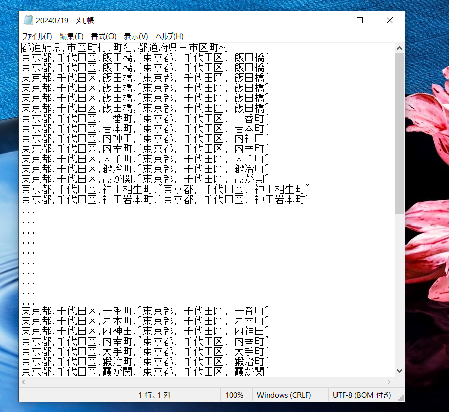Screen dimensions: 449x412
Task: Click UTF-8 (BOM 付き) in status bar
Action: click(362, 395)
